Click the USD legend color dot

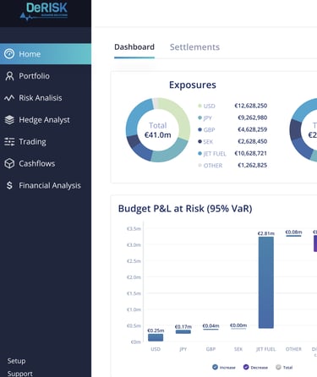[x=199, y=106]
